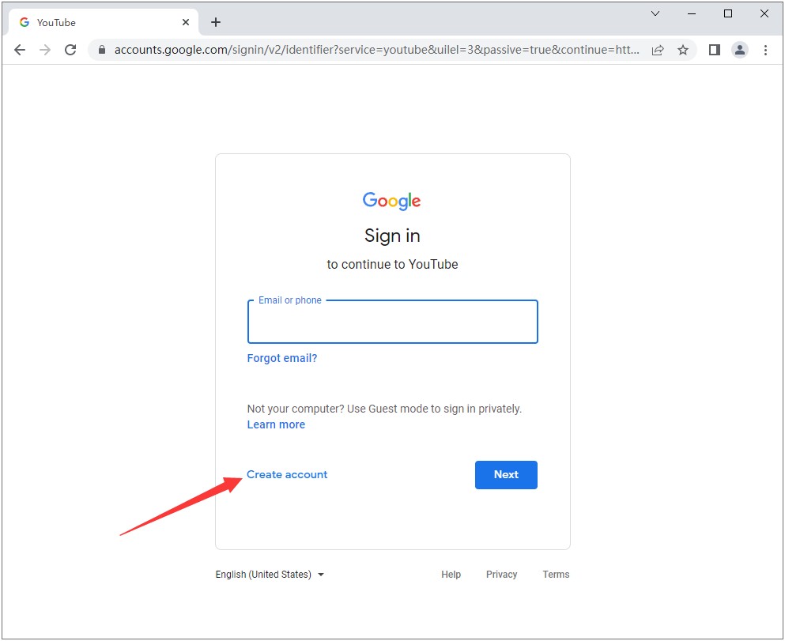Expand the tab search chevron
This screenshot has width=785, height=641.
tap(655, 13)
